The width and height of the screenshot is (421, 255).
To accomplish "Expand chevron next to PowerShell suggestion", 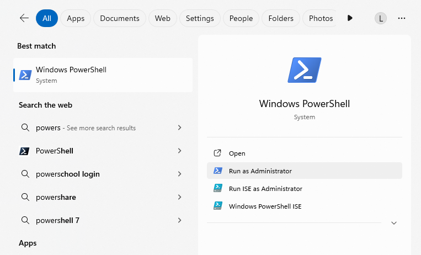I will coord(180,151).
